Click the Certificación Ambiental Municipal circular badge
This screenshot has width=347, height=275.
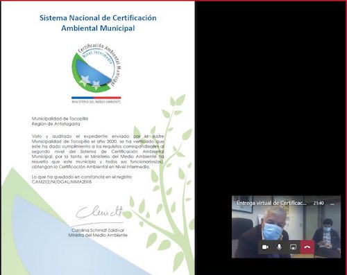(96, 66)
